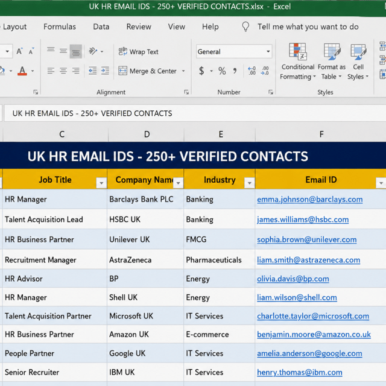
Task: Click liam.smith@astrazeneca.com link
Action: 308,260
